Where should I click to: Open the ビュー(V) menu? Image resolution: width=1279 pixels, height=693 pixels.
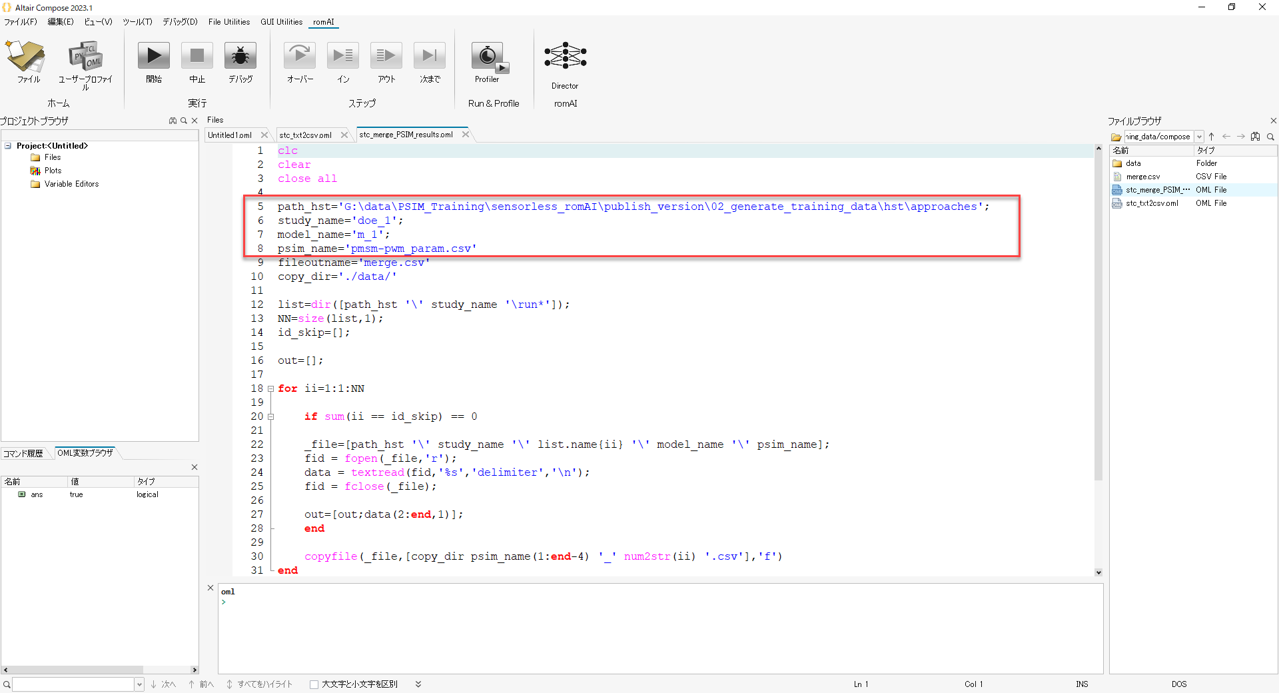click(98, 22)
